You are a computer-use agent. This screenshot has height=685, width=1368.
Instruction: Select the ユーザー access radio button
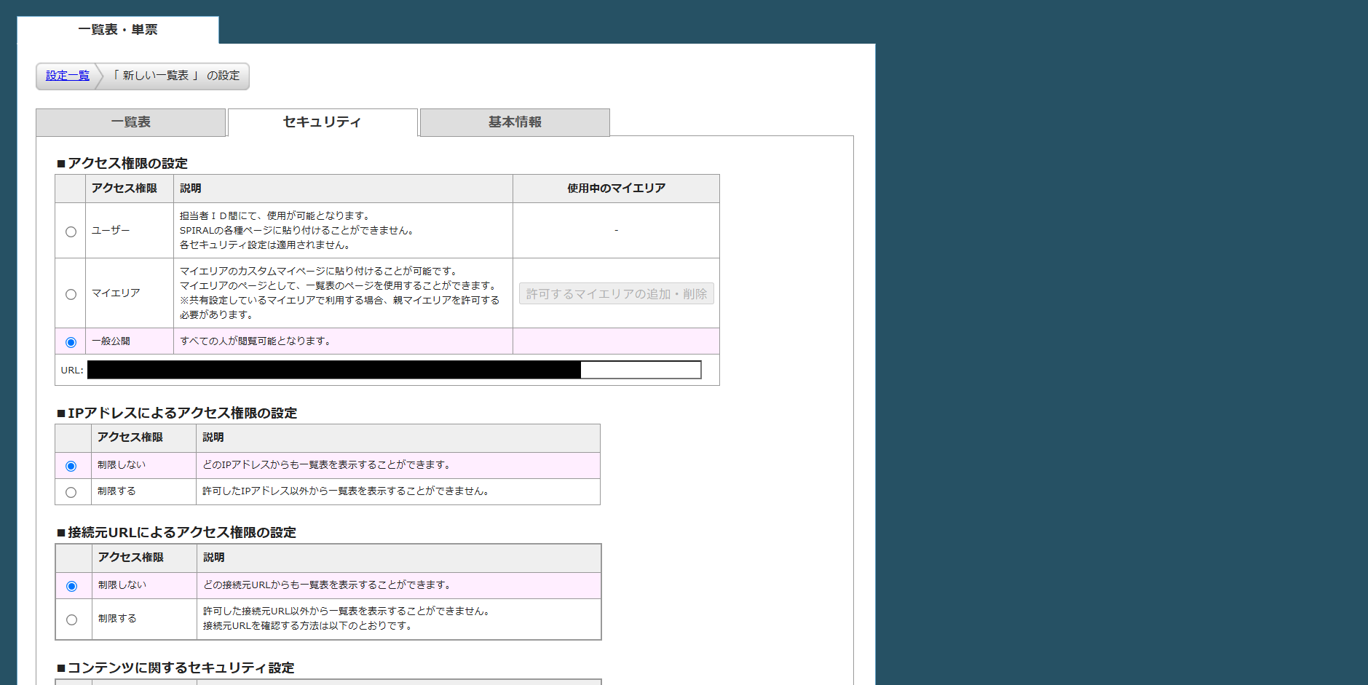[x=71, y=231]
